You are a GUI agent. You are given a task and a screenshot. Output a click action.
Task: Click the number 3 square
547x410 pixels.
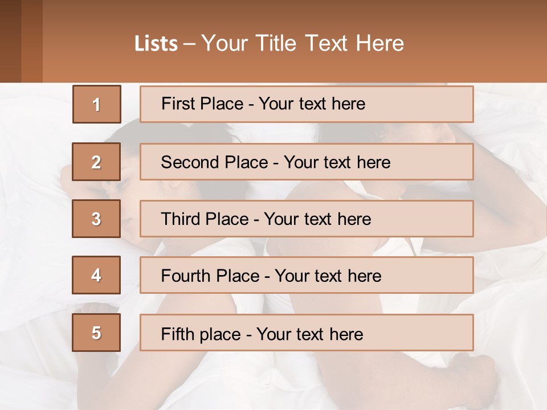[96, 219]
